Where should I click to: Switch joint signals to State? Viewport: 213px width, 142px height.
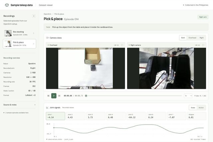(x=193, y=108)
